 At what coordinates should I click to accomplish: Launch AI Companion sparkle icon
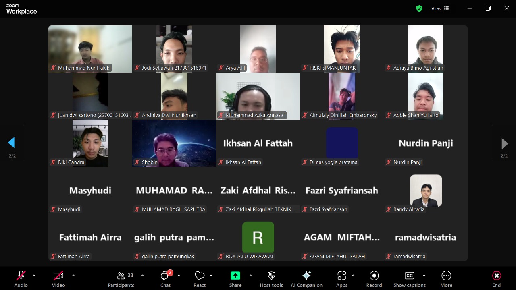coord(306,275)
